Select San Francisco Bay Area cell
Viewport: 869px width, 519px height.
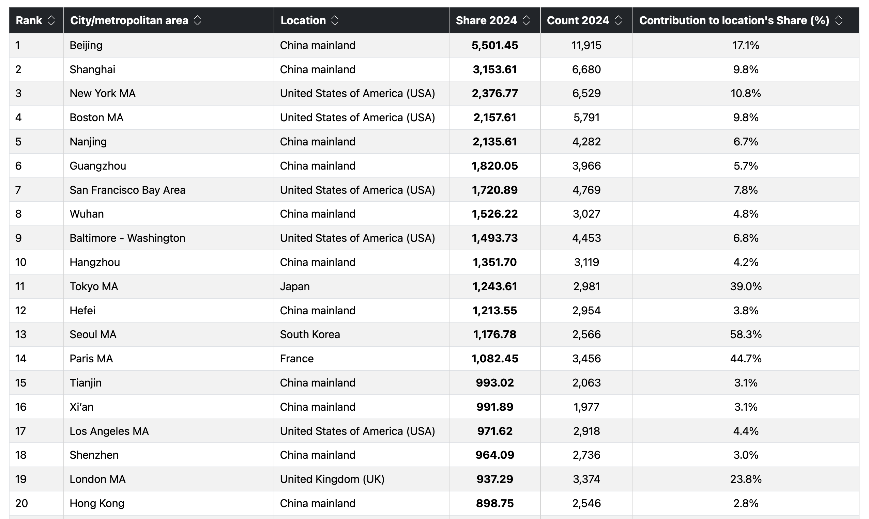(127, 190)
